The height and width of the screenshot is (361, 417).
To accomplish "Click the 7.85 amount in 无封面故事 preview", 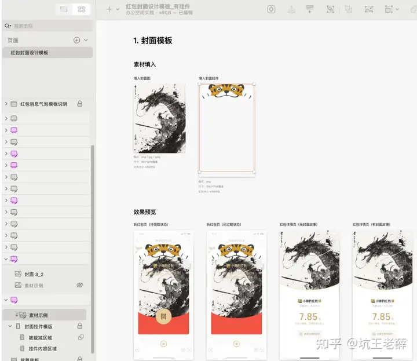I will click(x=309, y=316).
